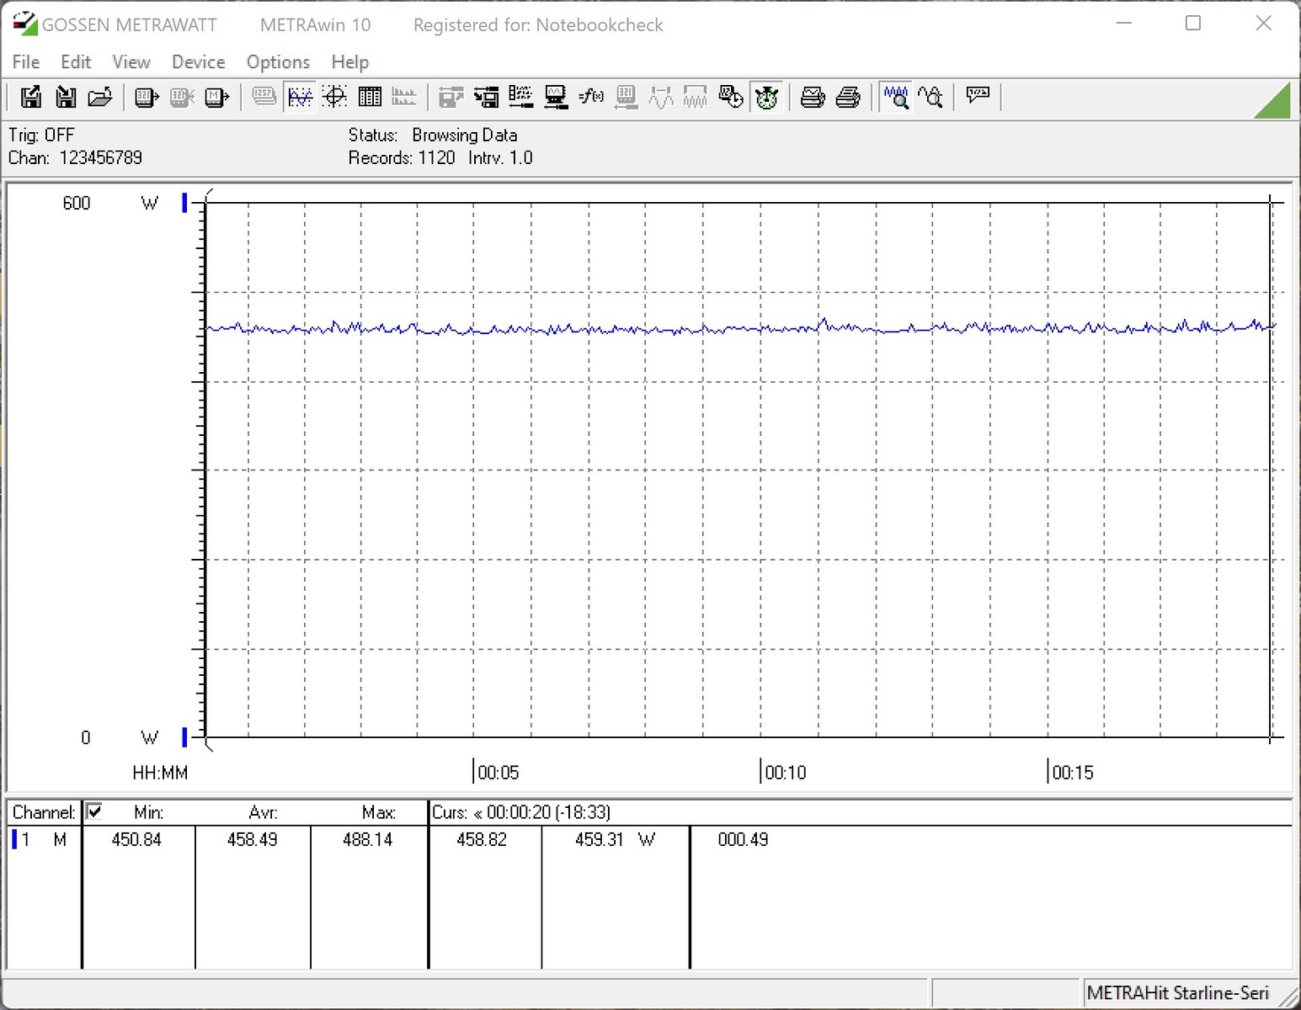This screenshot has height=1010, width=1301.
Task: Click the blue marker beside the 600 W label
Action: [x=184, y=203]
